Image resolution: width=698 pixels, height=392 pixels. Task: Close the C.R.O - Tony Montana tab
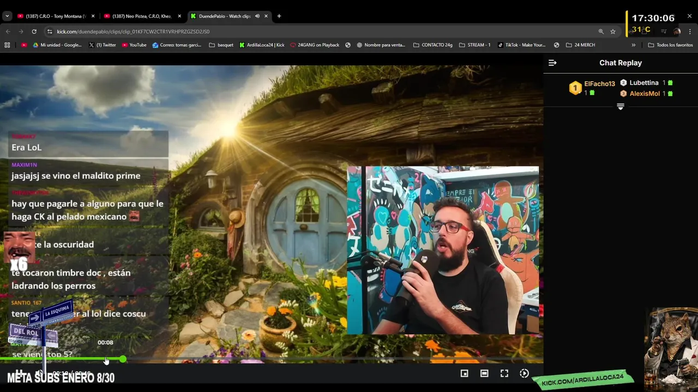click(93, 16)
